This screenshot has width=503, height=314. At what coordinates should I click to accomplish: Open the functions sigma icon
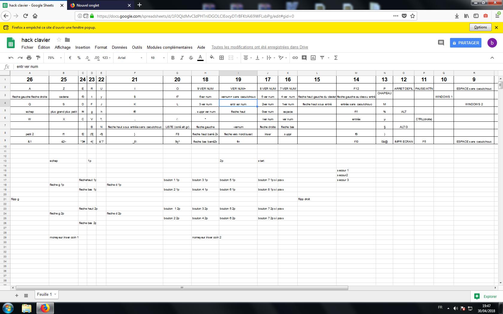coord(336,58)
